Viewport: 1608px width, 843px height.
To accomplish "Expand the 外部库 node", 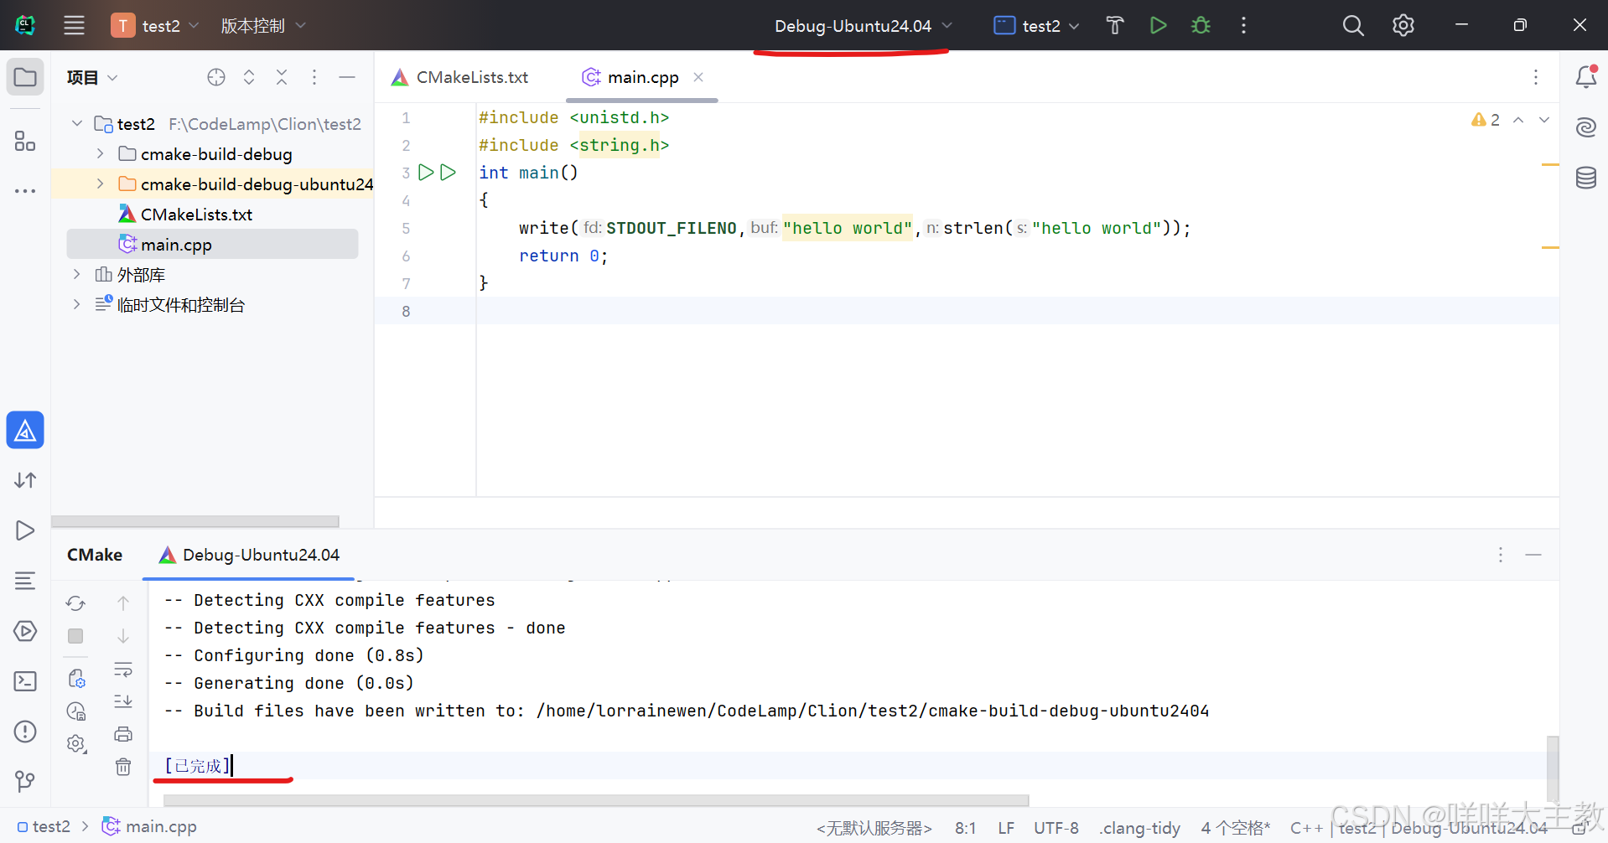I will pos(77,275).
